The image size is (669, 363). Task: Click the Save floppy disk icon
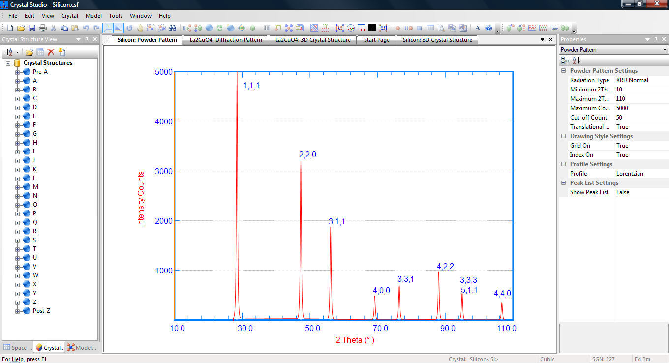point(32,28)
